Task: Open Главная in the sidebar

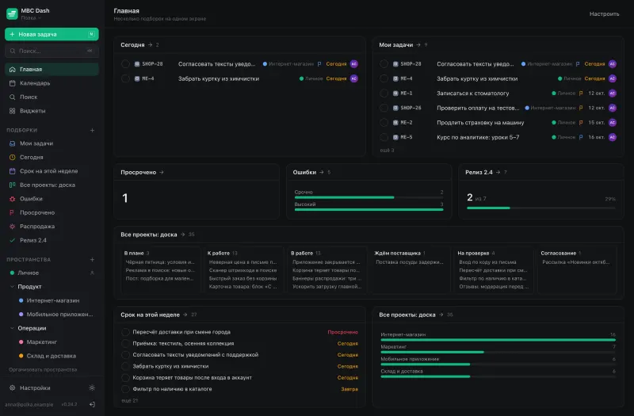Action: pos(52,69)
